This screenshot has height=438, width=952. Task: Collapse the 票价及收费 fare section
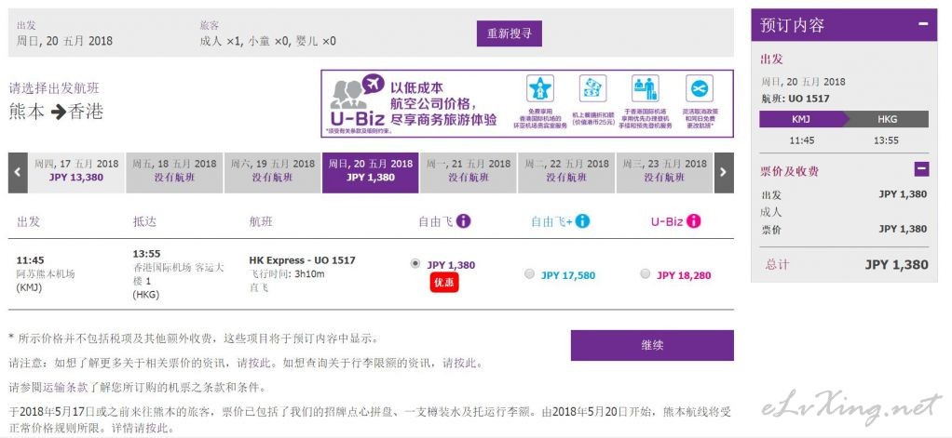pyautogui.click(x=921, y=169)
